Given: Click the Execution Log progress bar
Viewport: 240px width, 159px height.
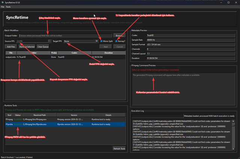Looking at the screenshot, I should pos(157,116).
